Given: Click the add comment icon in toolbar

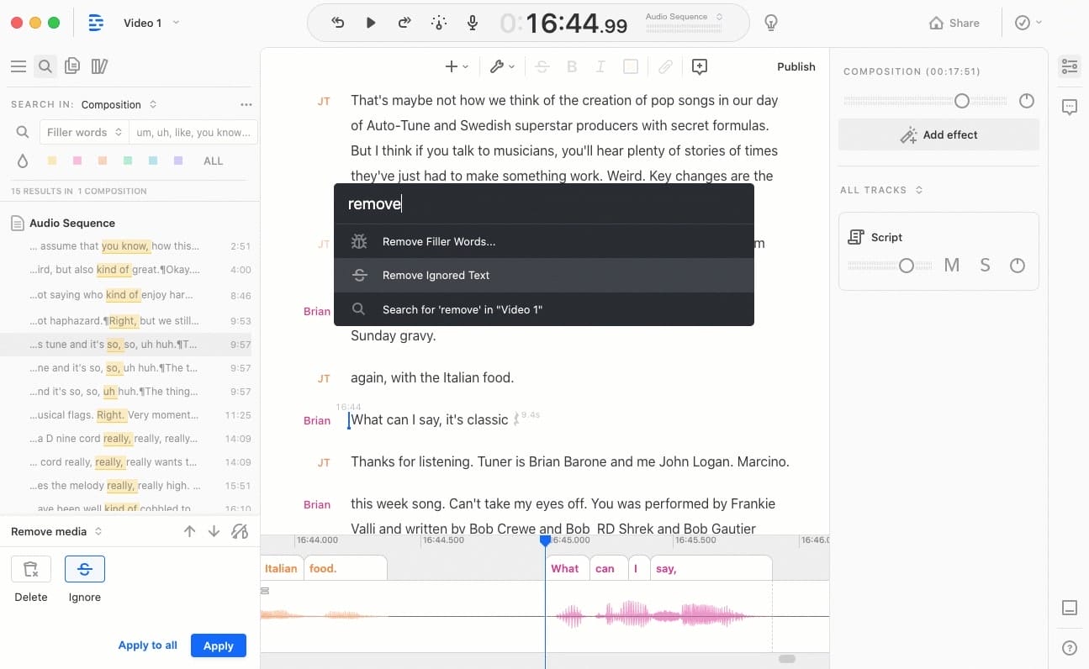Looking at the screenshot, I should 699,66.
